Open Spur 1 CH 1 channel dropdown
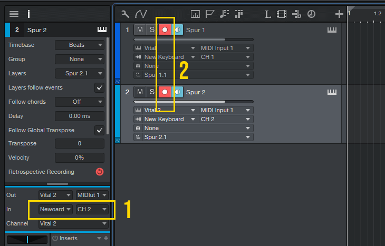 226,57
